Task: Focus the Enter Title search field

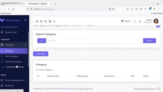Action: click(94, 41)
